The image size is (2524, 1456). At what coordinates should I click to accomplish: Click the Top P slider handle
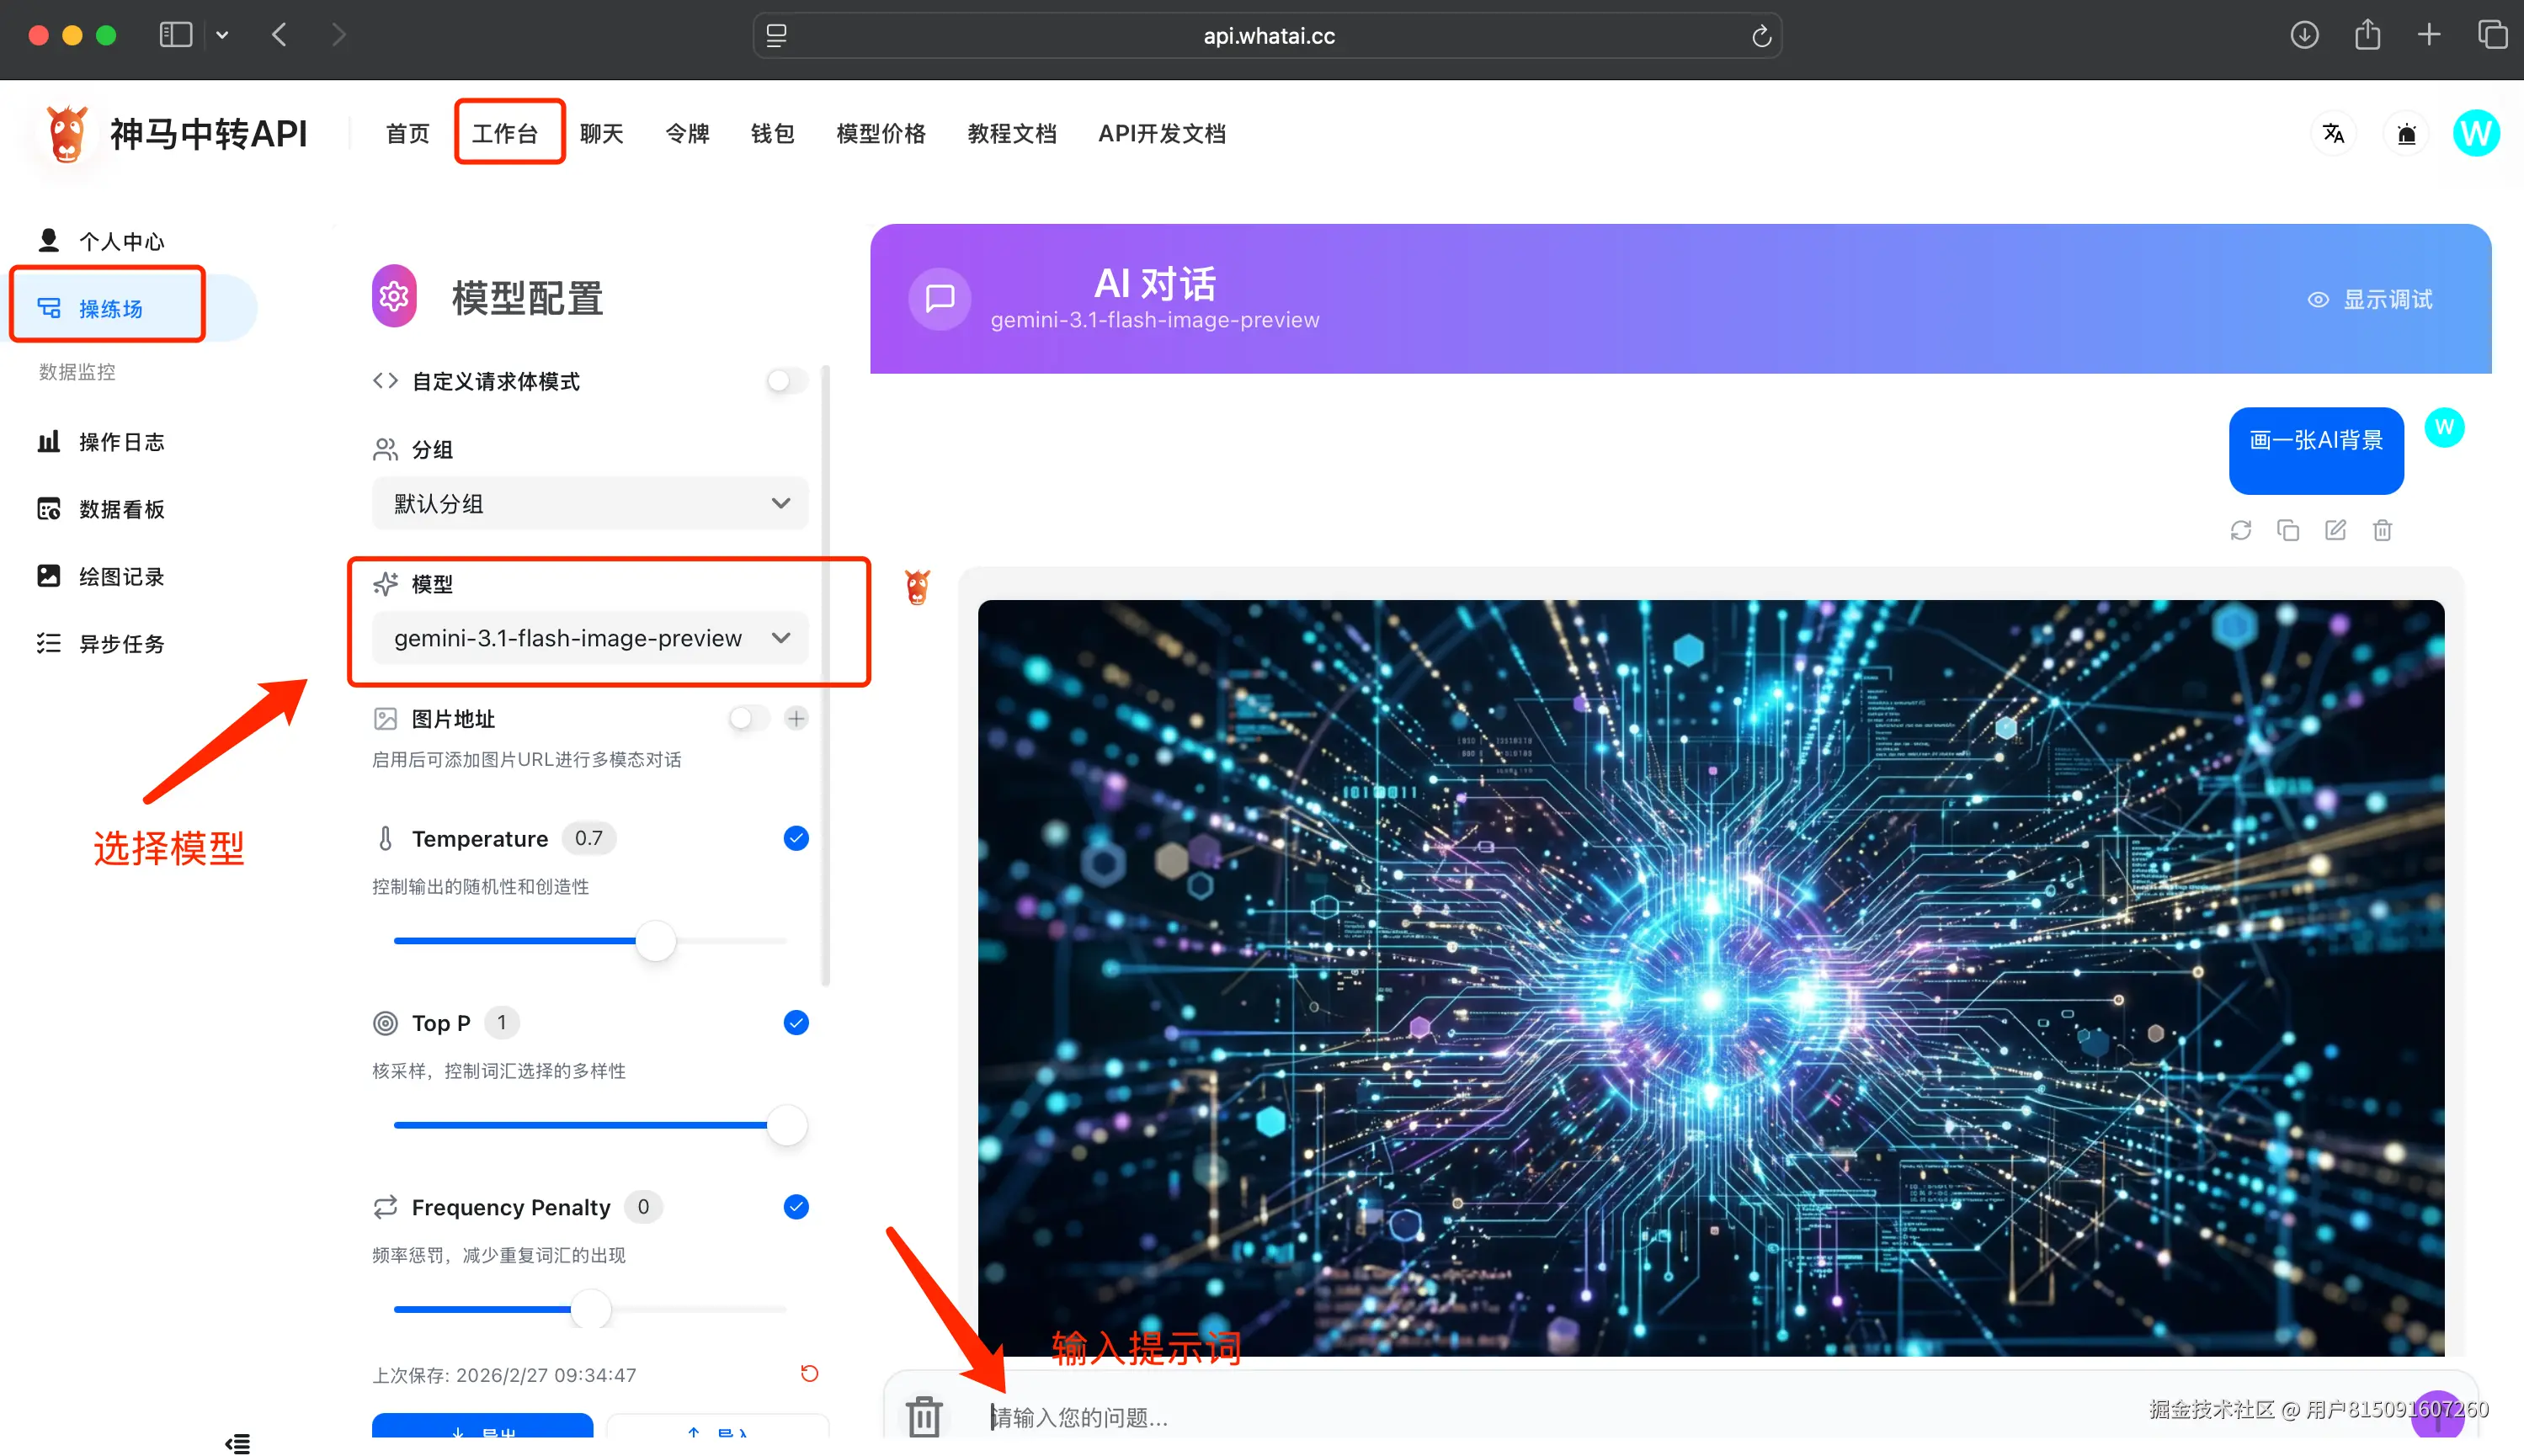787,1125
